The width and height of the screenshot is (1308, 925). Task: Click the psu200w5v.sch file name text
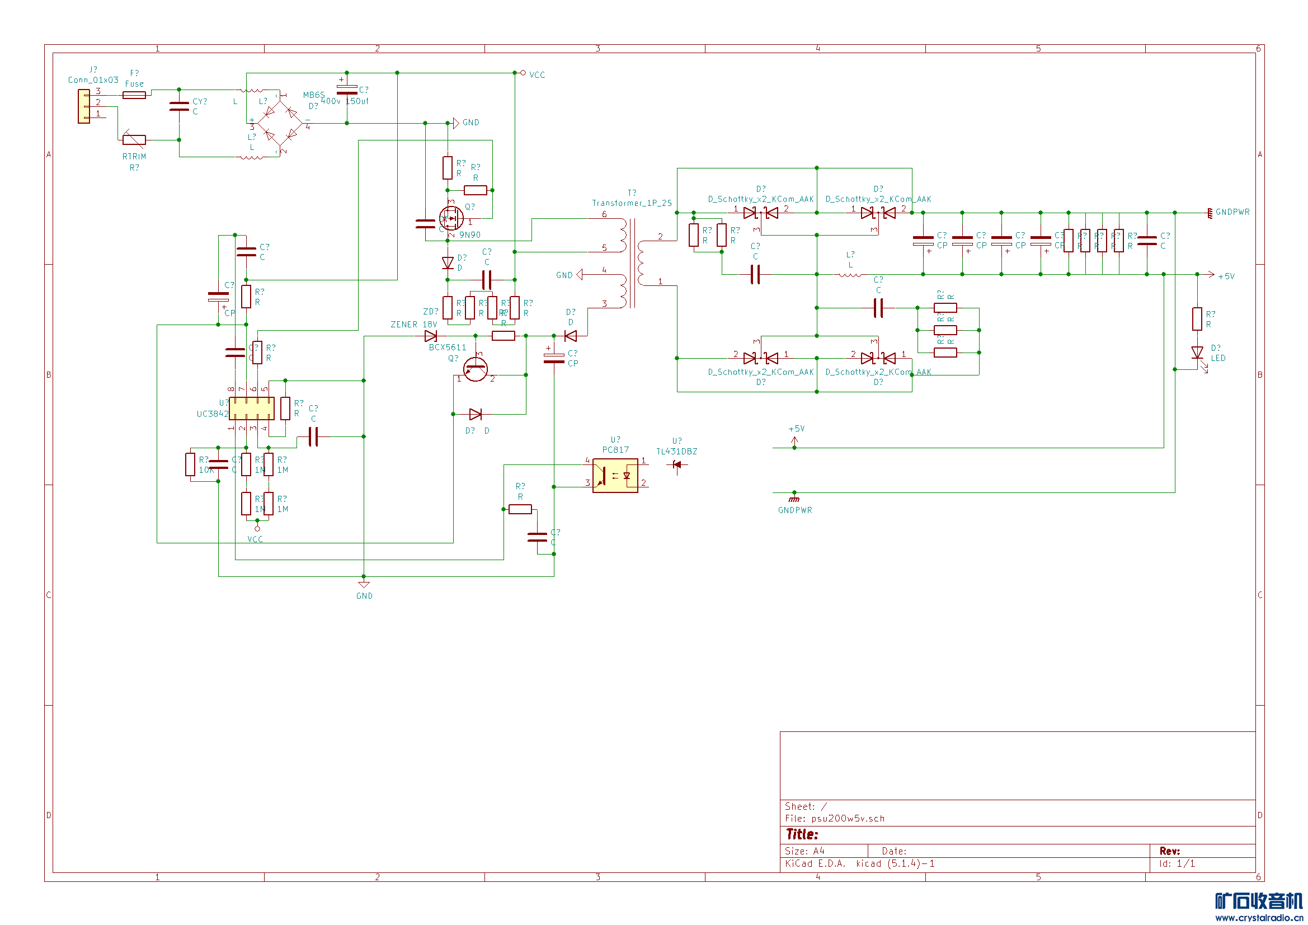pos(847,819)
